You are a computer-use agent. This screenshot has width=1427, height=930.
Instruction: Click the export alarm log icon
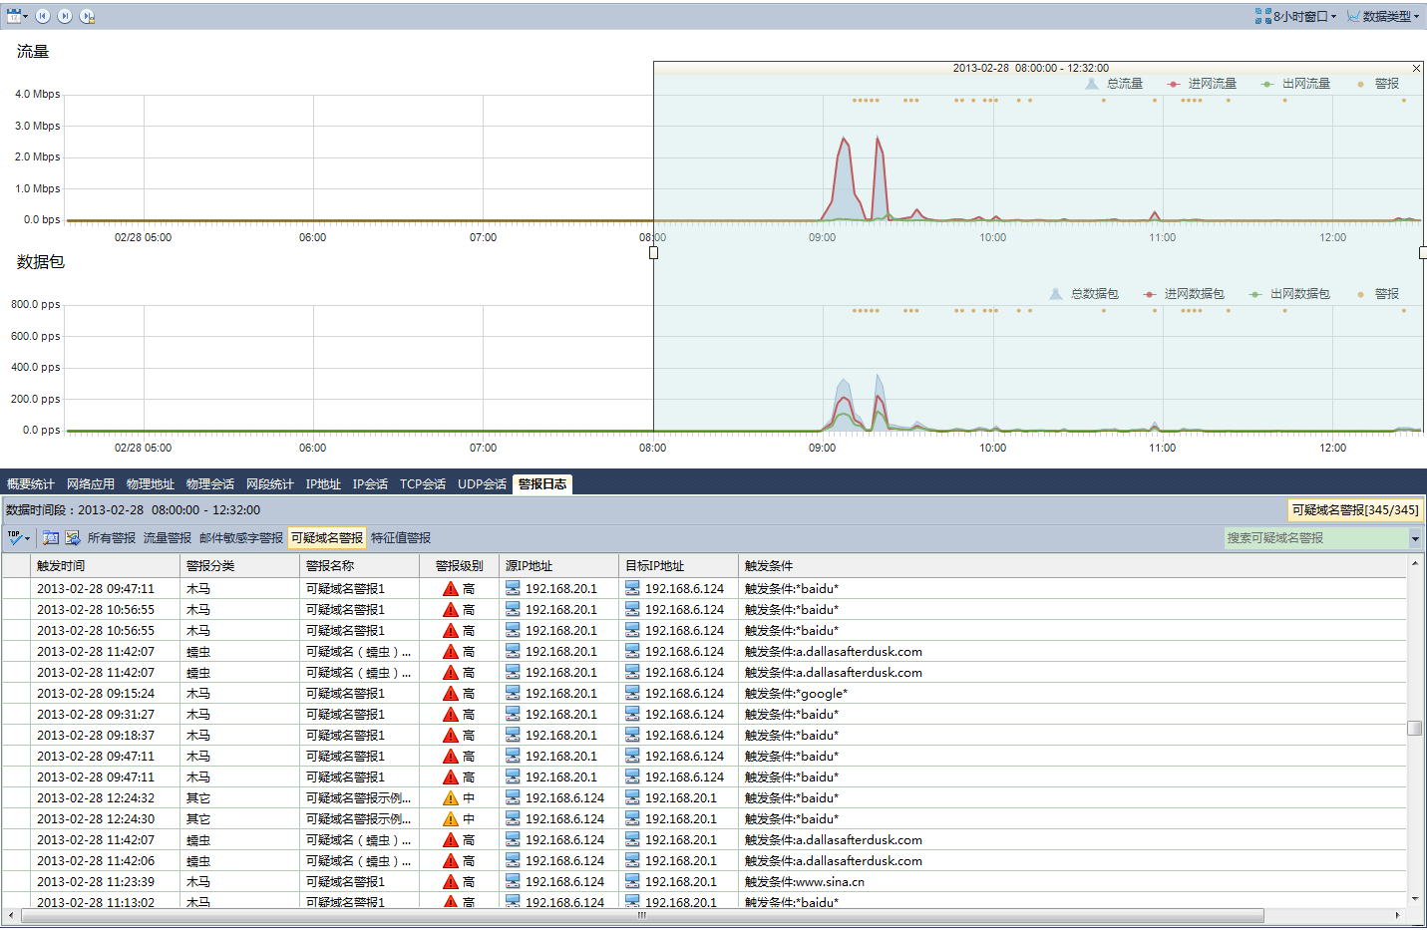pos(73,538)
